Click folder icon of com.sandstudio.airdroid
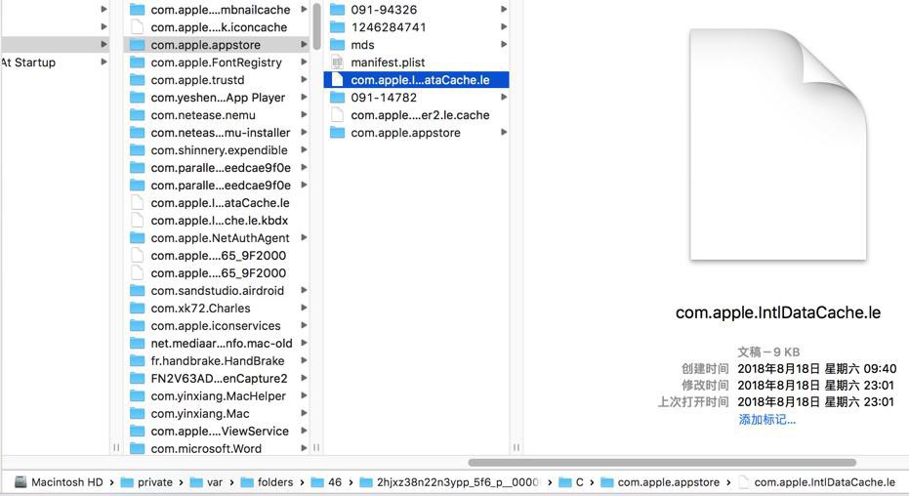The width and height of the screenshot is (909, 496). click(138, 290)
